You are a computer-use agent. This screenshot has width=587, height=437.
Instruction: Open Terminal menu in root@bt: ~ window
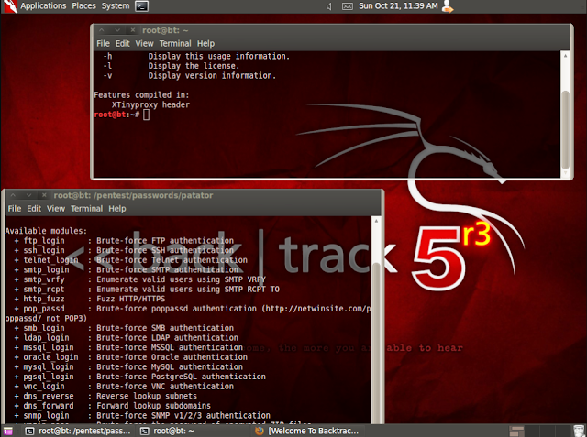[175, 44]
